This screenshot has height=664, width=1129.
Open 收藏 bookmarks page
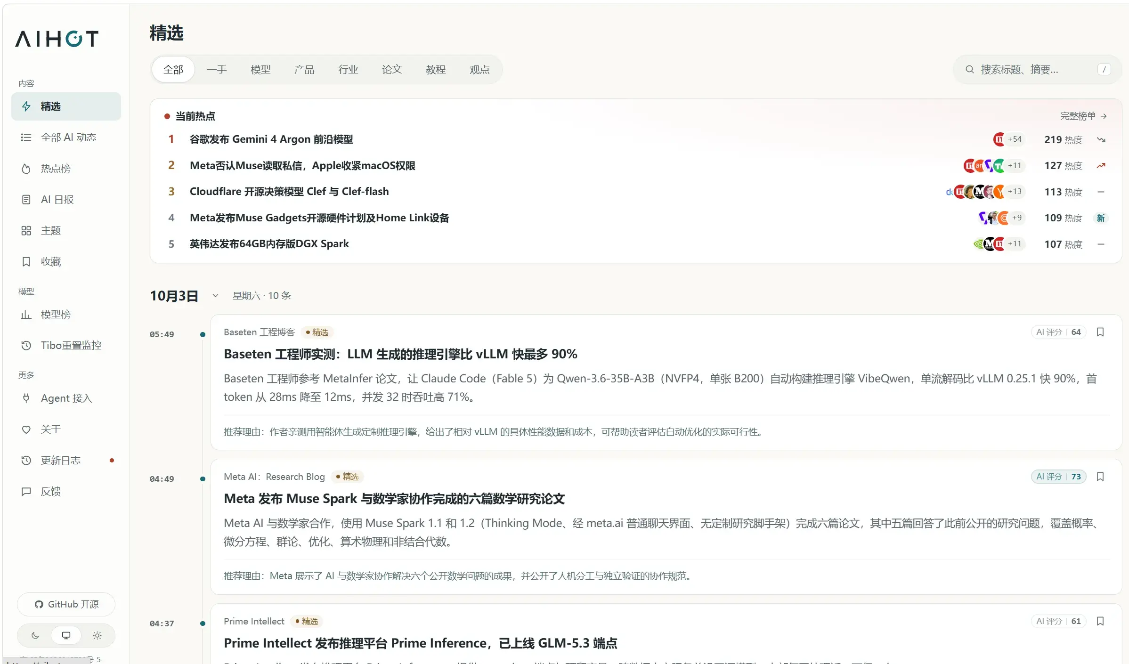click(66, 262)
